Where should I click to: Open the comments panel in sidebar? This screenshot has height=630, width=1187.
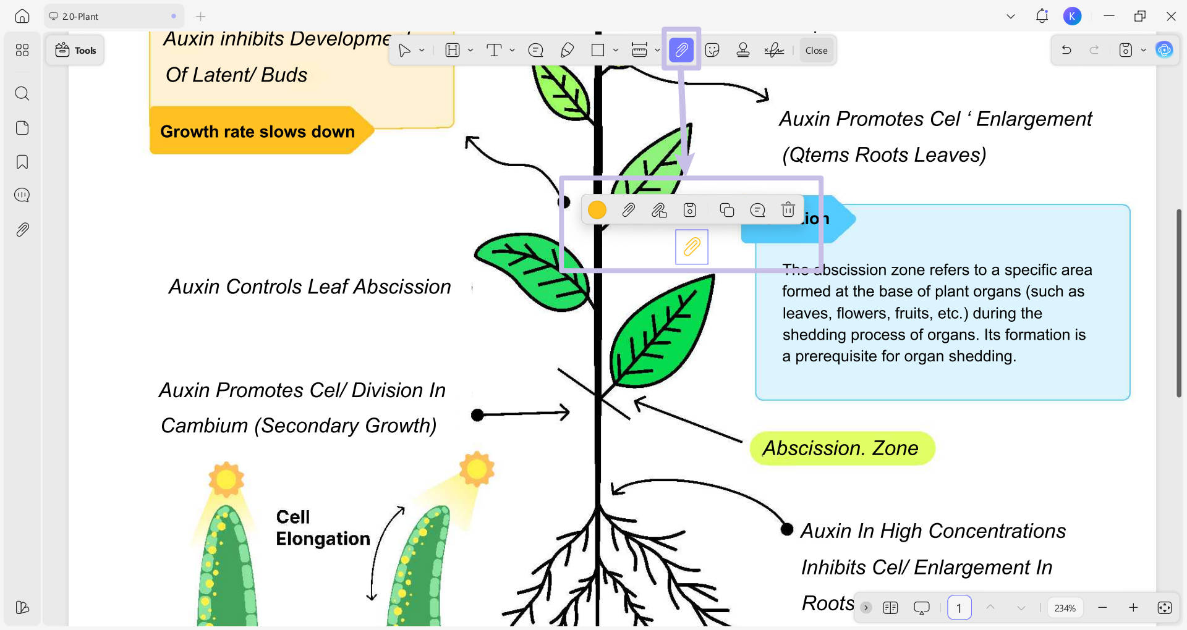pos(22,195)
